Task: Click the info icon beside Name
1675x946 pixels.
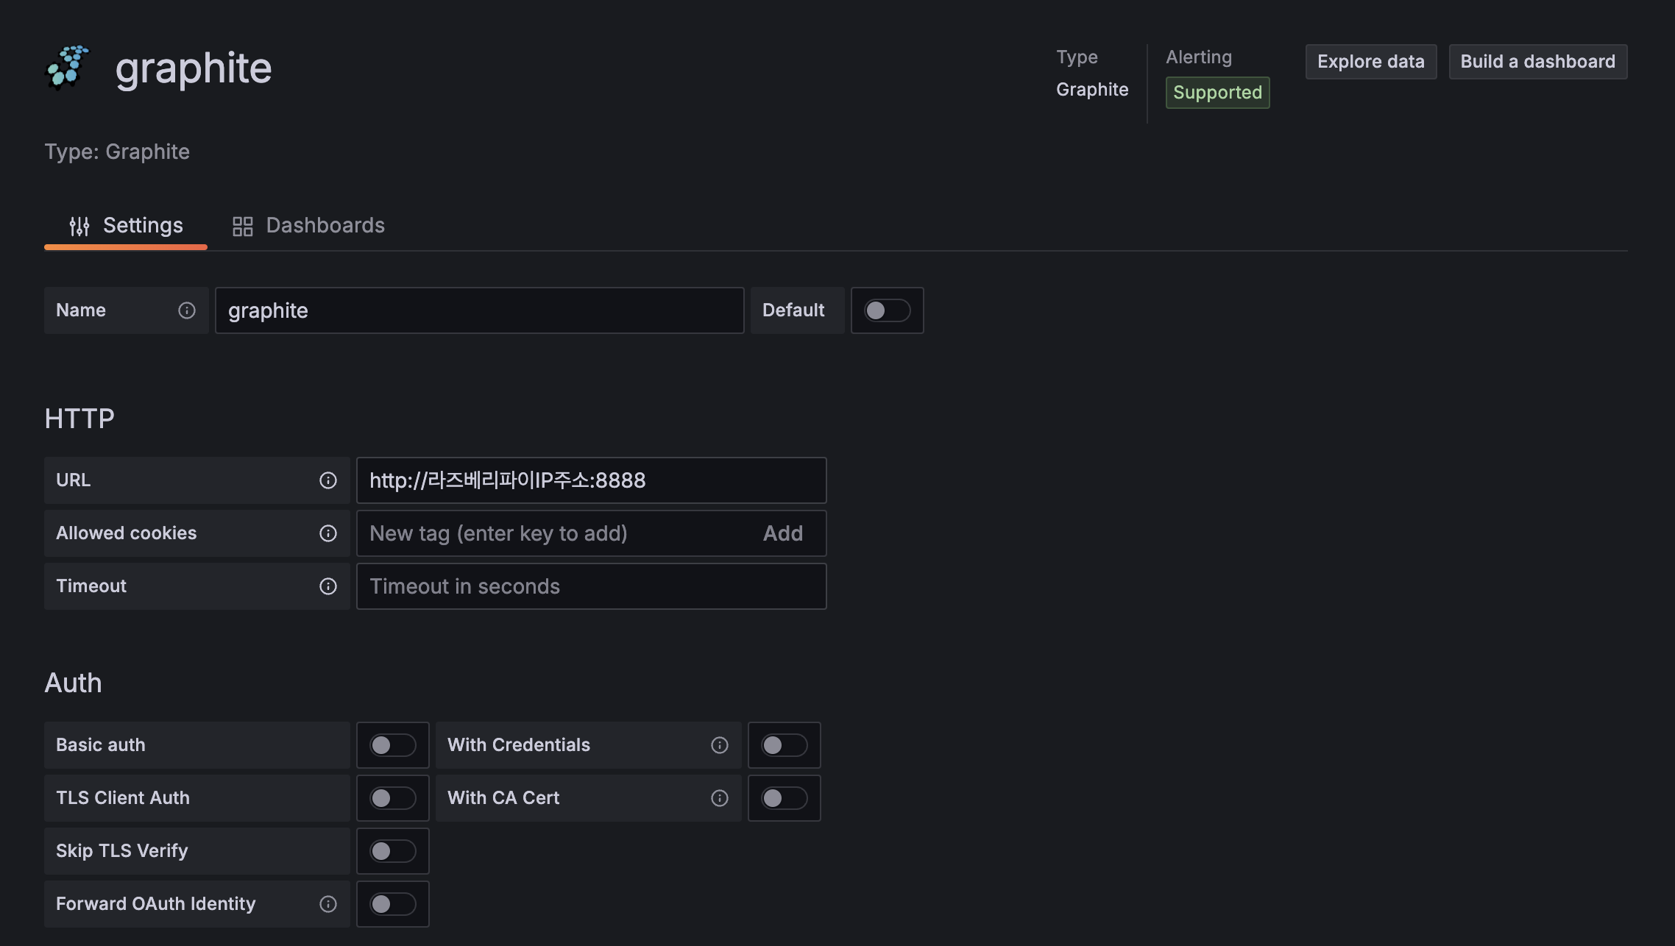Action: click(187, 310)
